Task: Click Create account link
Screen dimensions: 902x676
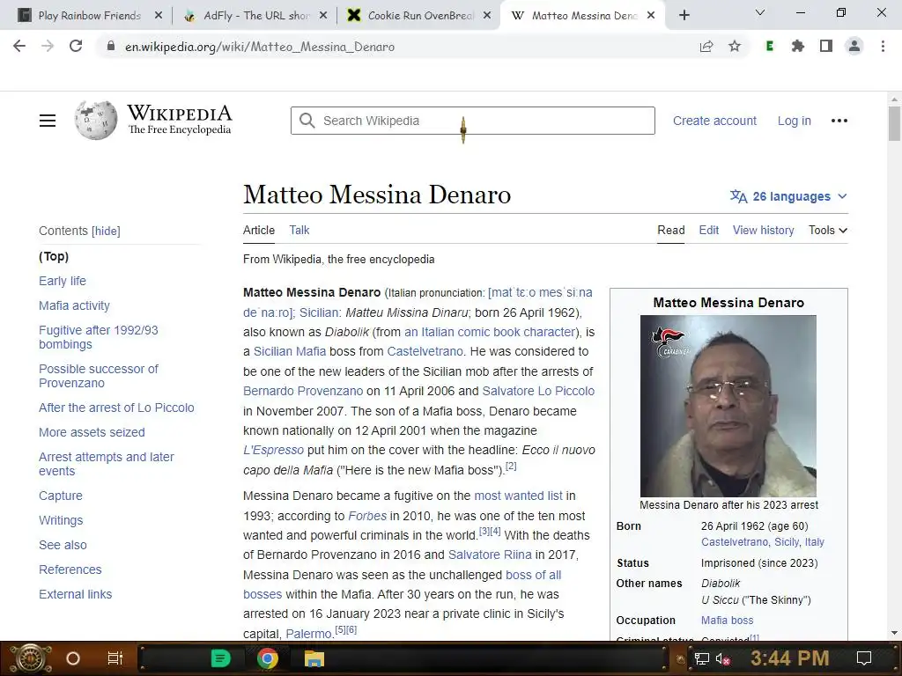Action: [714, 121]
